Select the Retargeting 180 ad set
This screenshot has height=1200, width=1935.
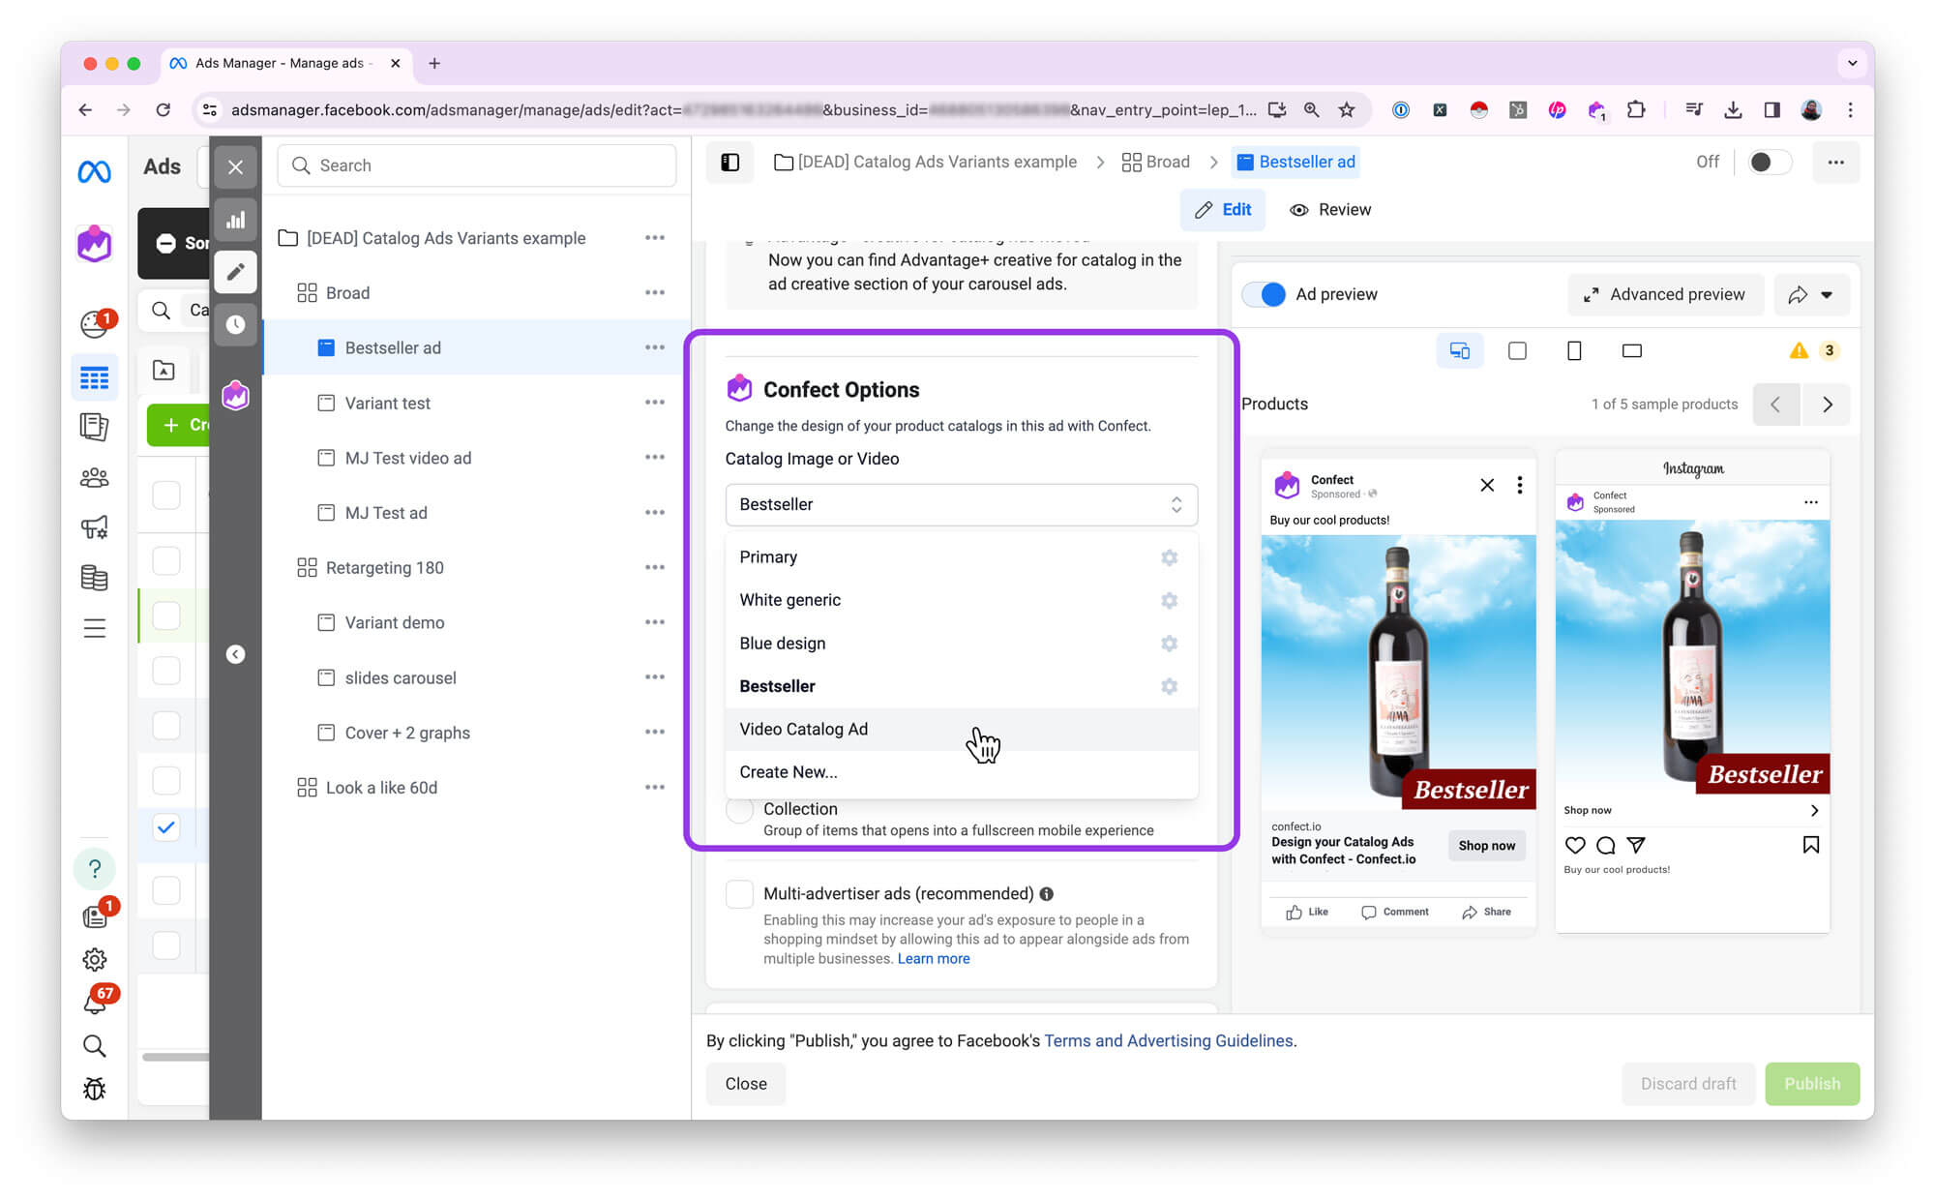pyautogui.click(x=384, y=568)
